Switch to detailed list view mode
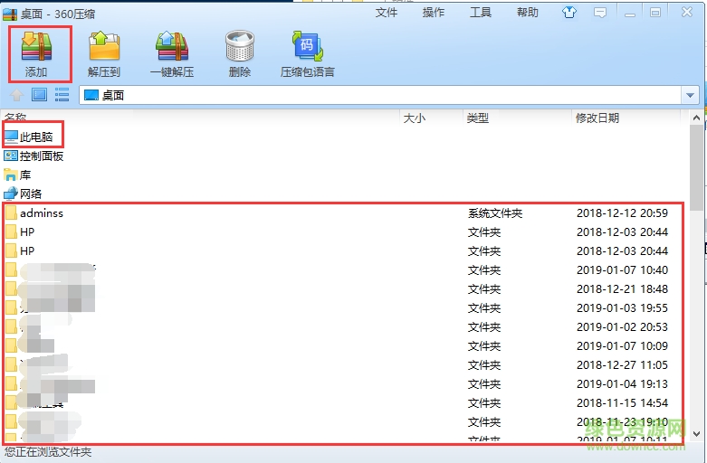Image resolution: width=707 pixels, height=463 pixels. [x=62, y=95]
